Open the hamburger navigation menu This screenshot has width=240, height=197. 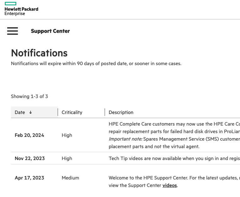[x=13, y=31]
